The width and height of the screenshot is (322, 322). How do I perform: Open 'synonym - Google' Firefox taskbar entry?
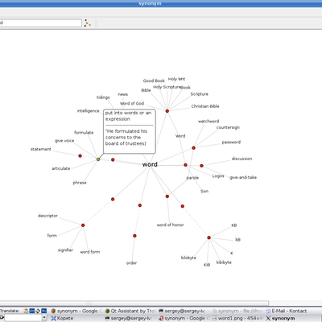point(76,311)
